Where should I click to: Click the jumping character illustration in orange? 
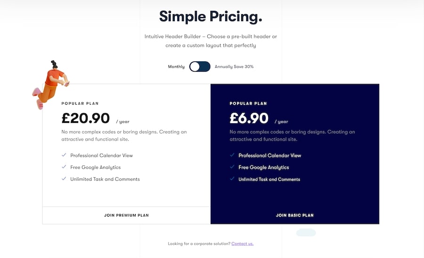(x=50, y=84)
